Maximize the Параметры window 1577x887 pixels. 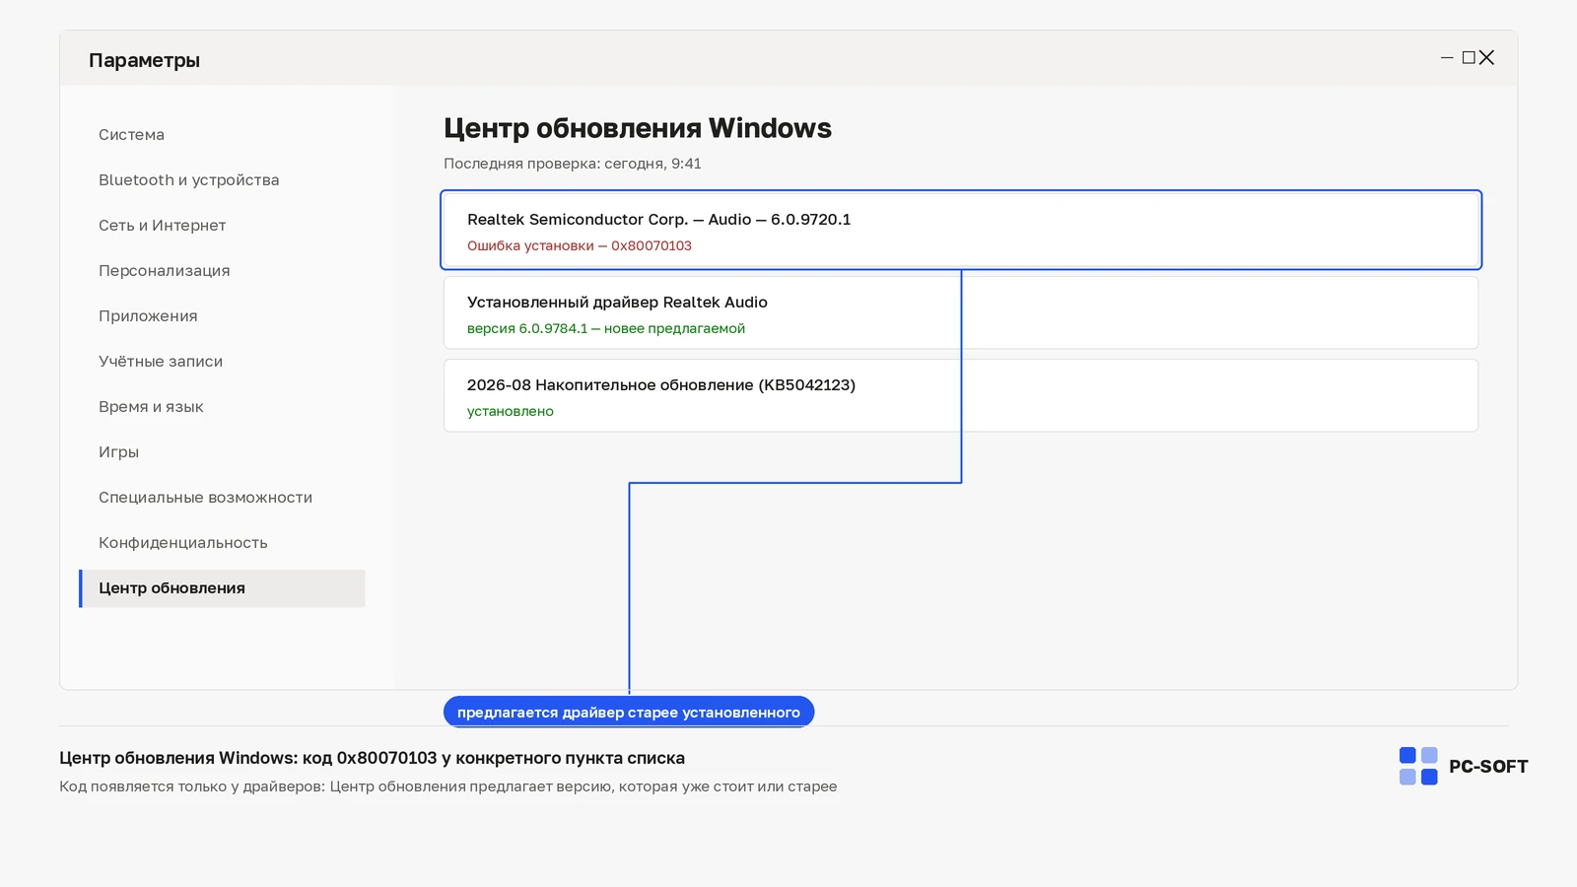tap(1469, 58)
